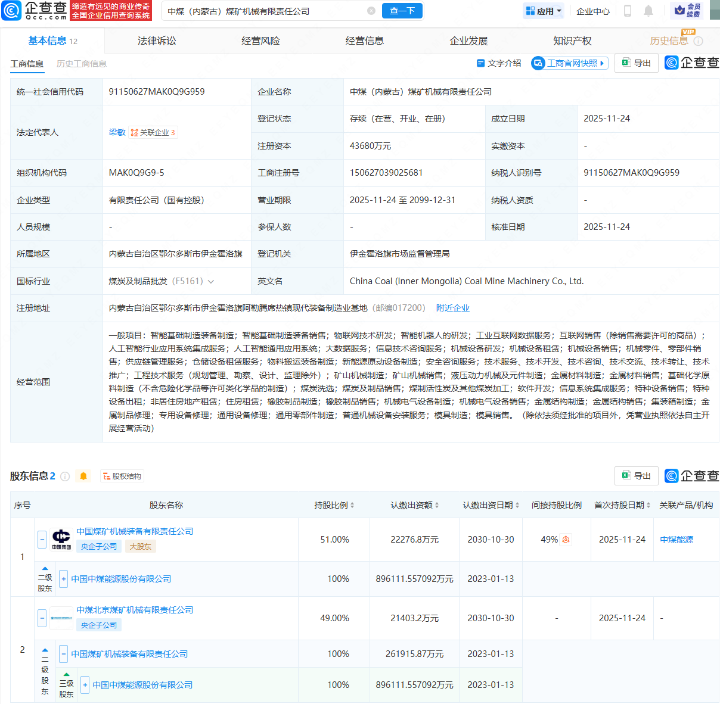
Task: Clear the search box with X icon
Action: click(x=371, y=11)
